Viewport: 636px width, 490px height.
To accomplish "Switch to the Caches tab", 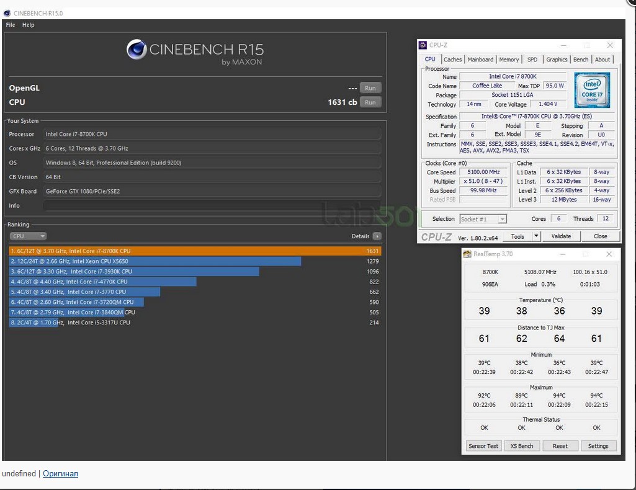I will click(452, 60).
